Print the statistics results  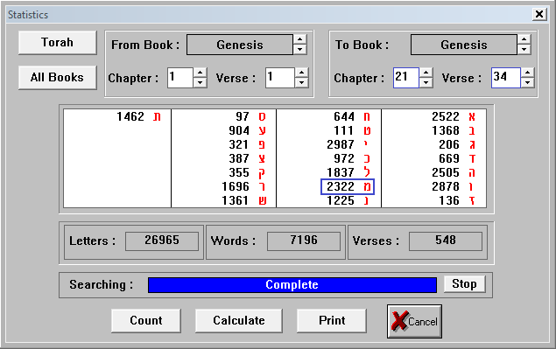tap(332, 320)
